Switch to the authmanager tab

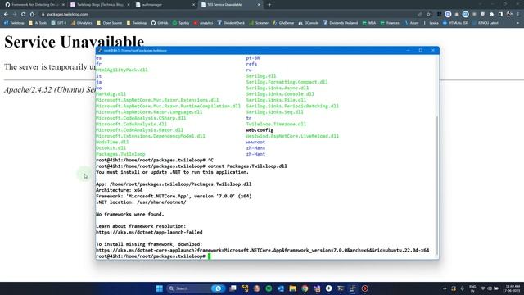[165, 5]
